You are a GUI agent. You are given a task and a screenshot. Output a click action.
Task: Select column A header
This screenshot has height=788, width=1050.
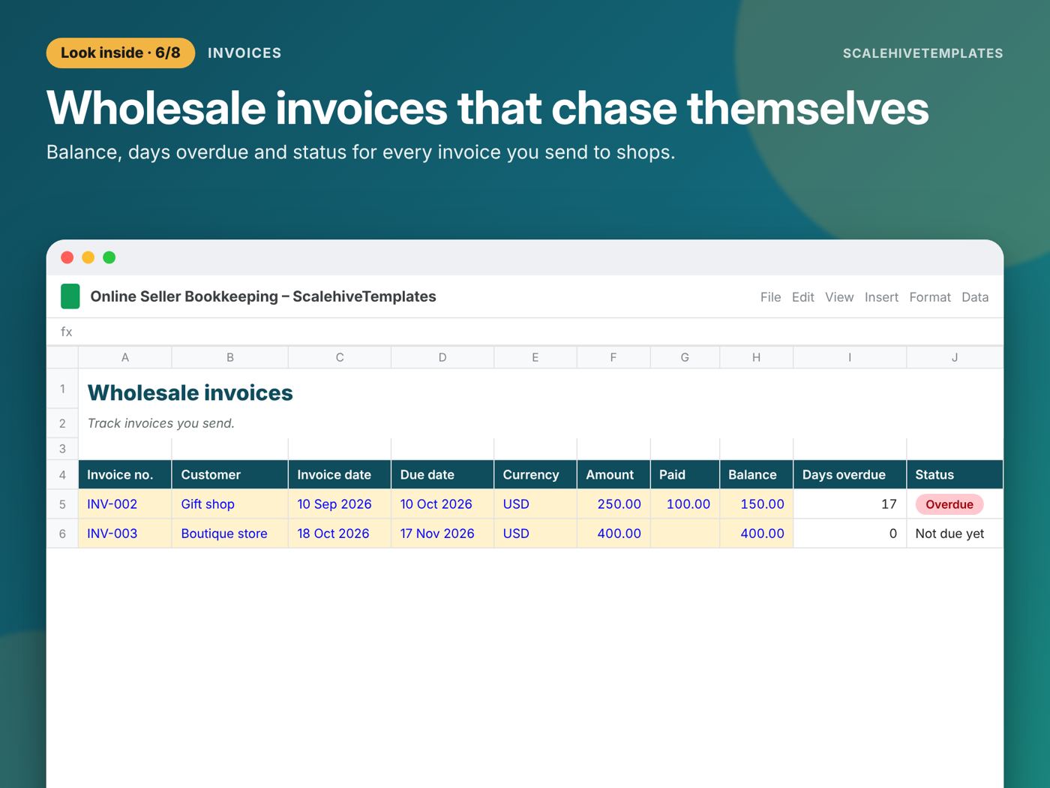pos(125,357)
